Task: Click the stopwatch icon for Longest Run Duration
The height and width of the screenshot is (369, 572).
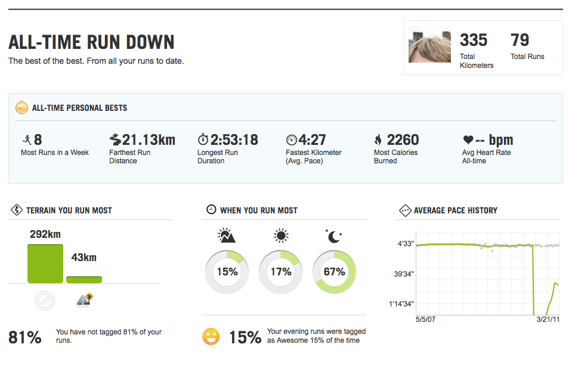Action: coord(203,140)
